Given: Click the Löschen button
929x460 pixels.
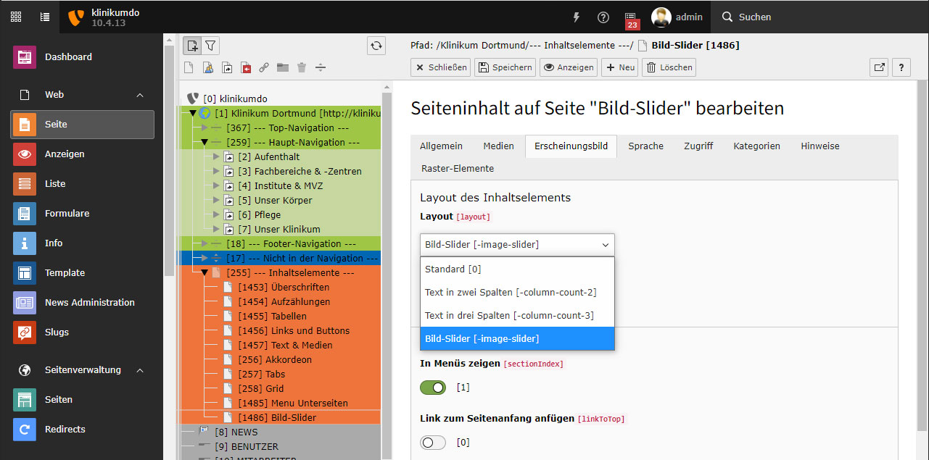Looking at the screenshot, I should click(669, 67).
